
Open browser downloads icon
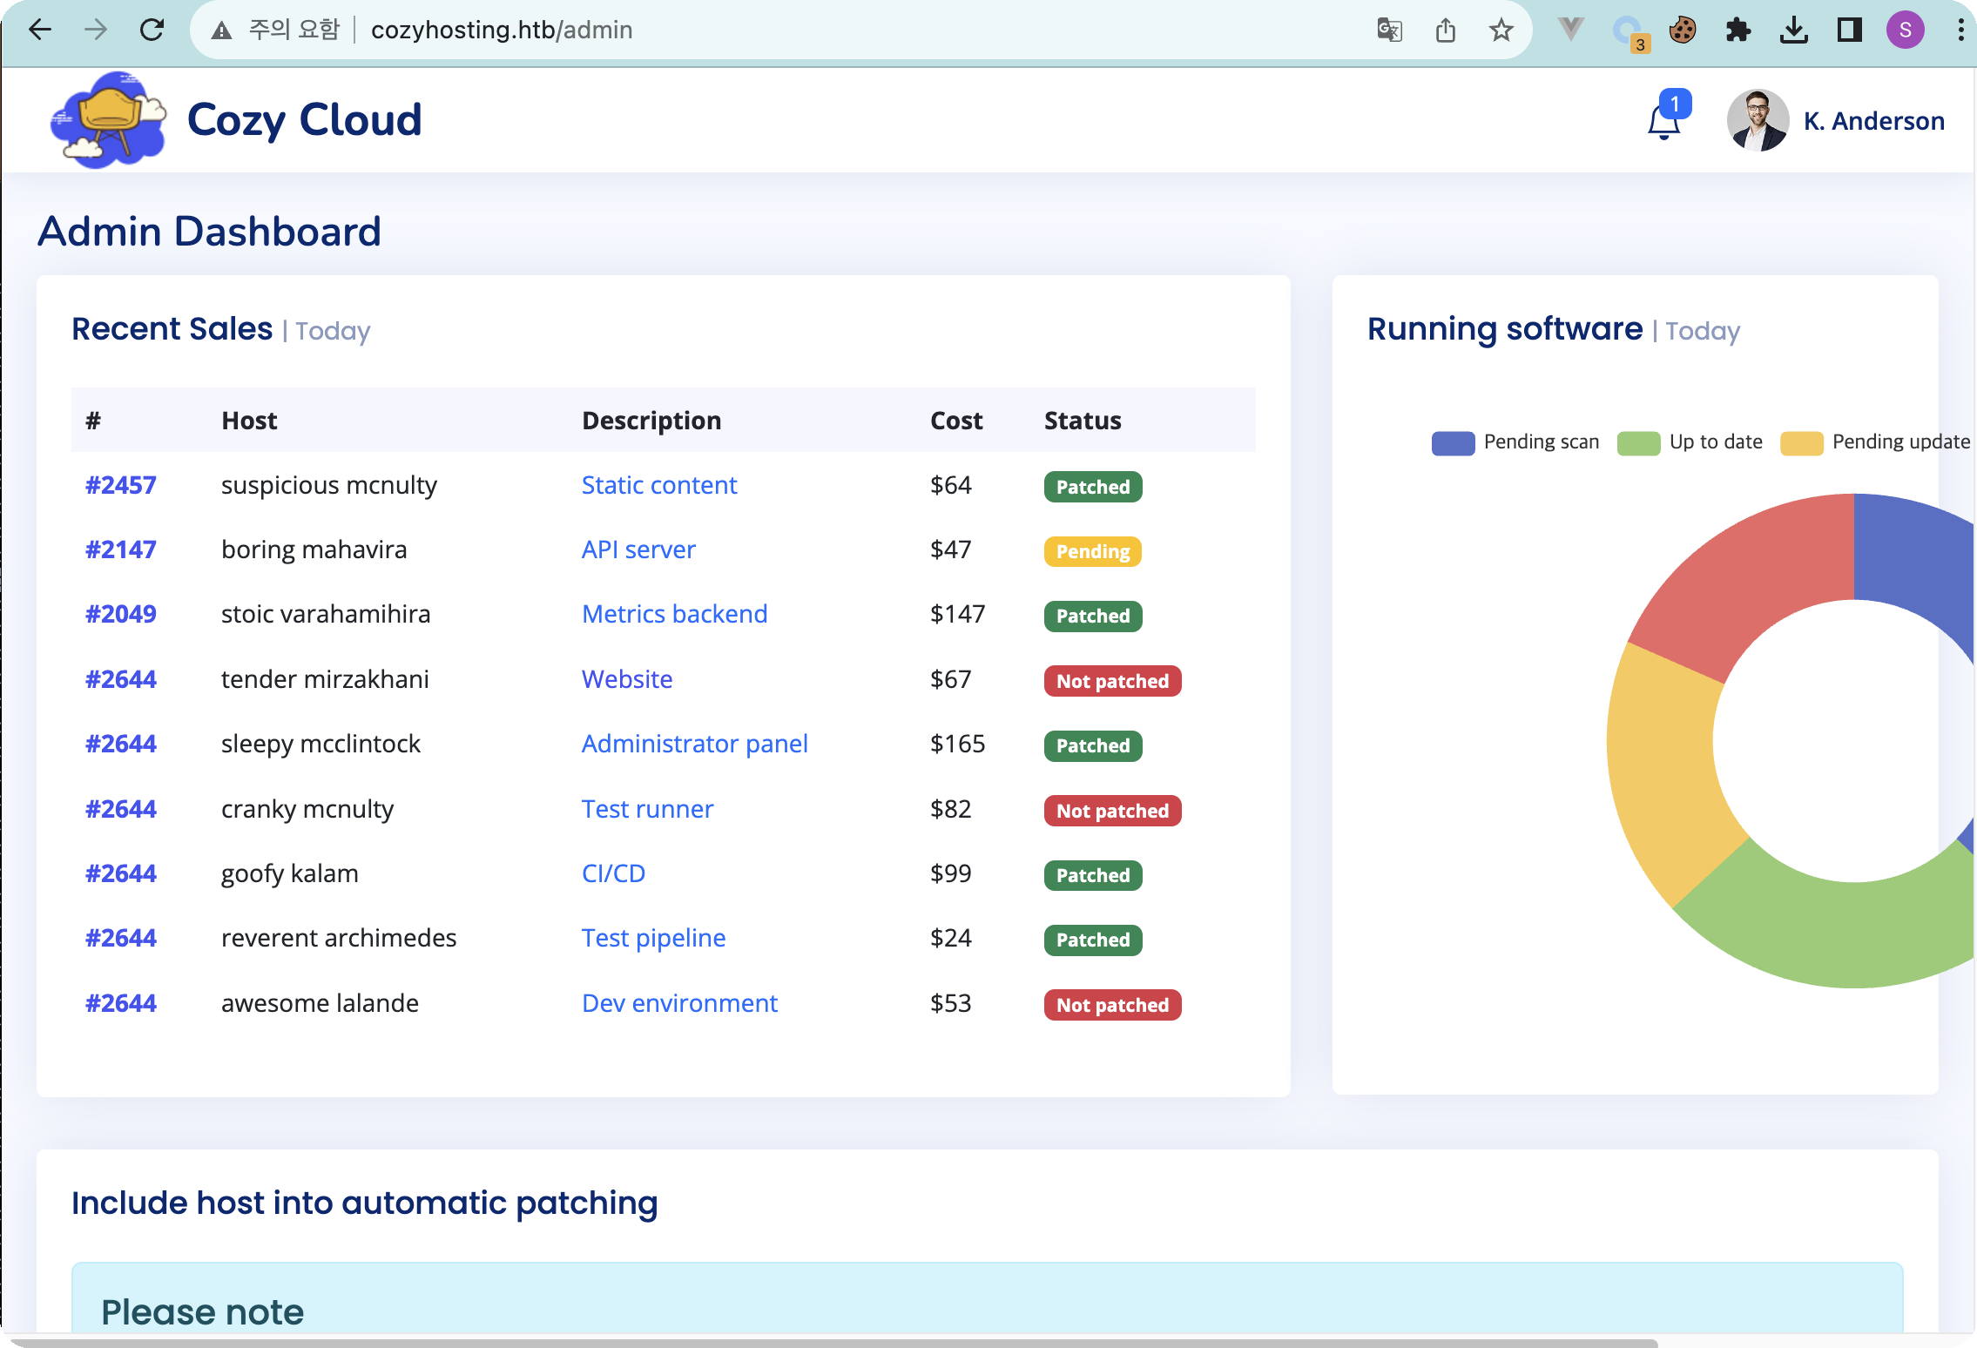[1793, 30]
